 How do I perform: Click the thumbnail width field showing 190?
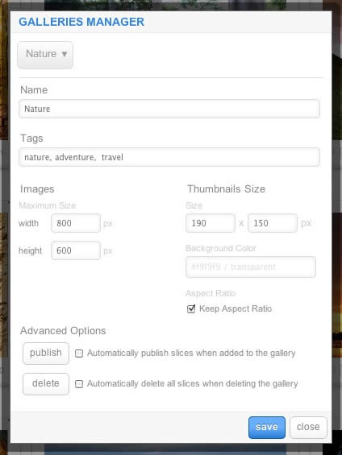tap(210, 223)
